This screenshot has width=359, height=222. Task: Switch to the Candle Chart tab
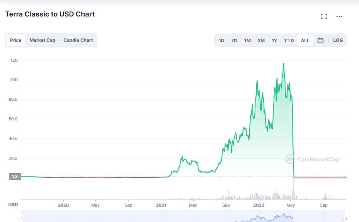coord(78,40)
